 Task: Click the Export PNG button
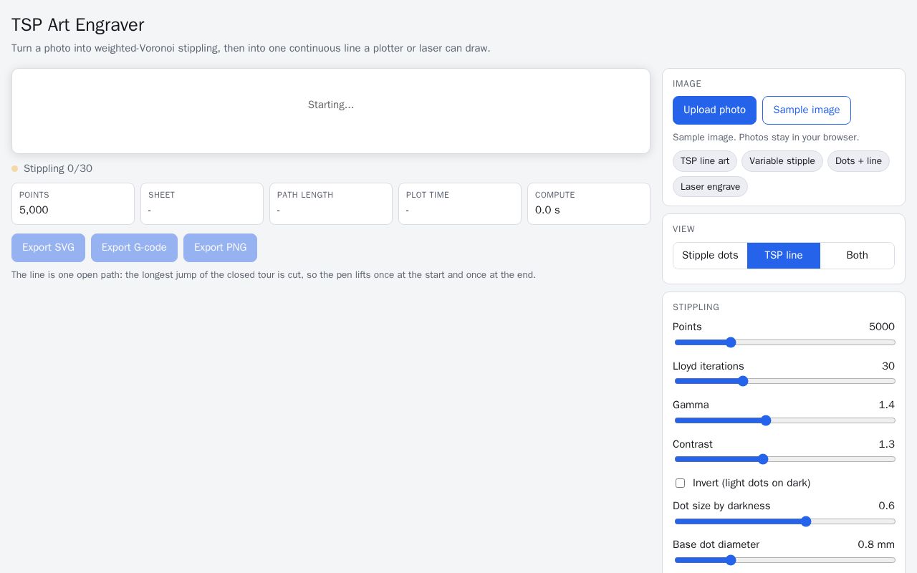(x=220, y=248)
